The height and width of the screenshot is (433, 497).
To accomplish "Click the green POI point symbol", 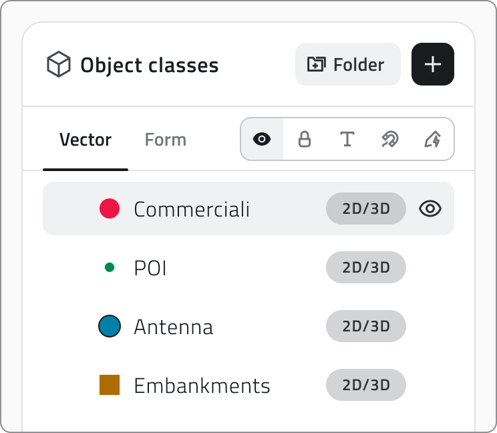I will pyautogui.click(x=110, y=267).
